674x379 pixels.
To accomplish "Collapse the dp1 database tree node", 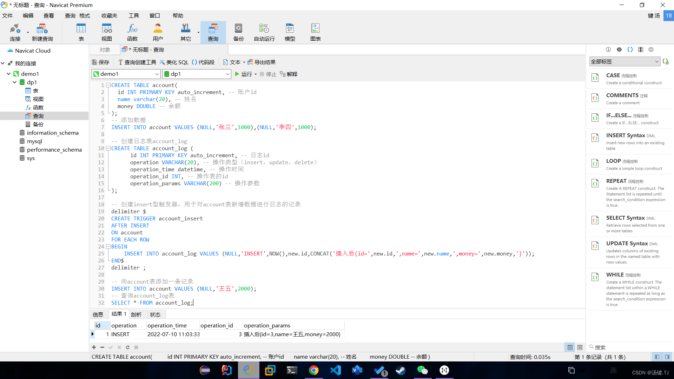I will pos(15,82).
